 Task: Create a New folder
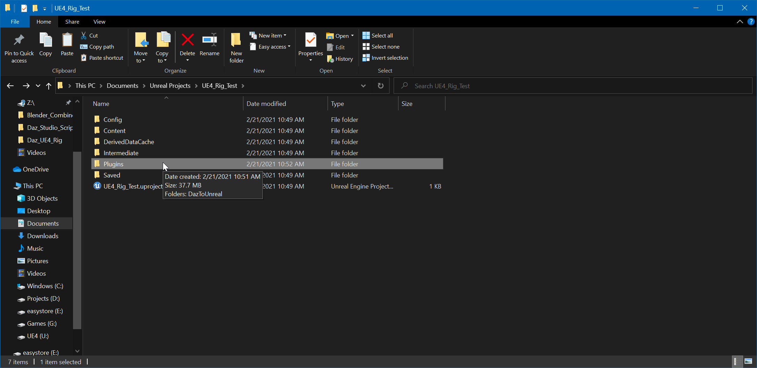tap(236, 48)
